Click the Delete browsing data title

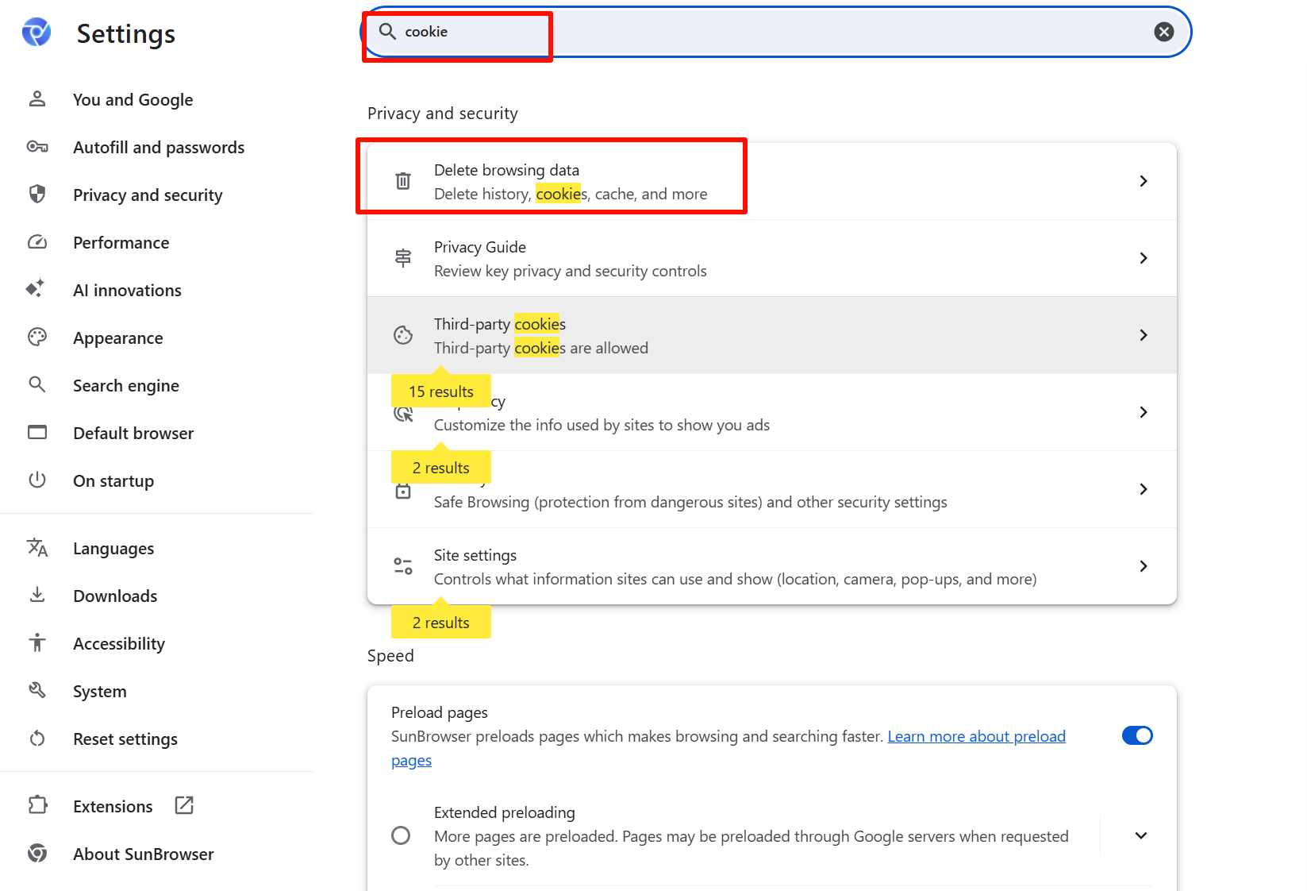pyautogui.click(x=506, y=170)
